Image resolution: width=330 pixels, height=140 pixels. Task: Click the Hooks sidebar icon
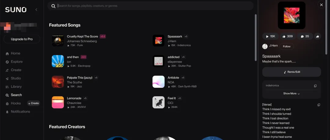click(7, 103)
